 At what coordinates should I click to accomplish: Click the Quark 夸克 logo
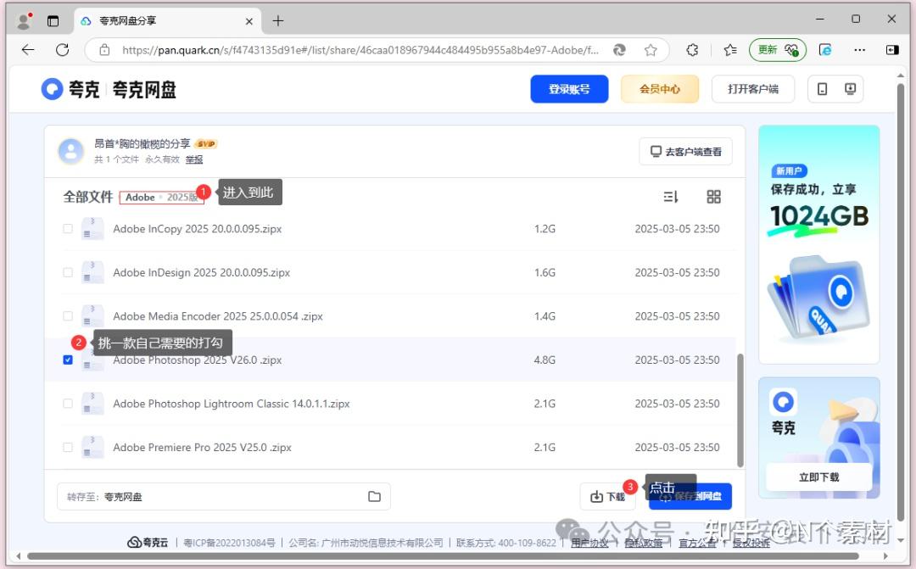coord(53,88)
